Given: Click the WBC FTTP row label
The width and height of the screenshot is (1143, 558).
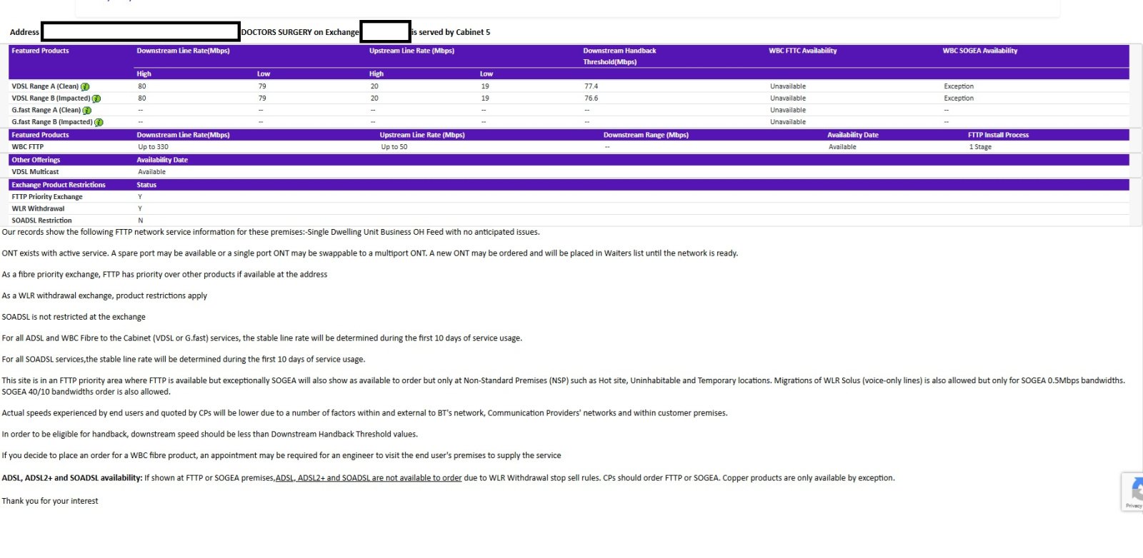Looking at the screenshot, I should [x=28, y=147].
